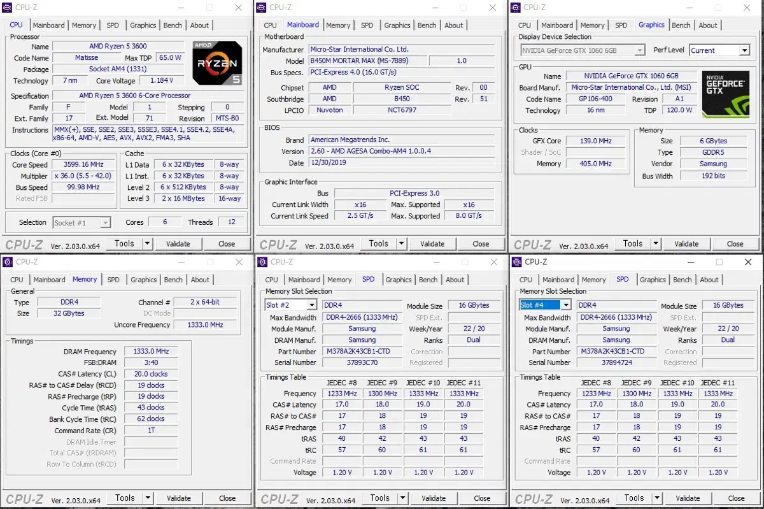Click serial number 37893C70 in Slot #2 window
The image size is (764, 509).
(x=362, y=362)
